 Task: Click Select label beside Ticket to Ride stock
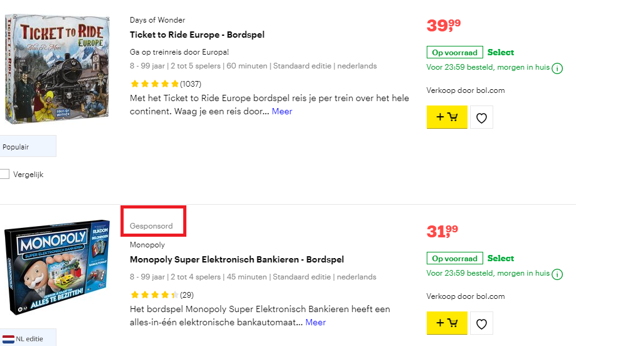pos(500,52)
